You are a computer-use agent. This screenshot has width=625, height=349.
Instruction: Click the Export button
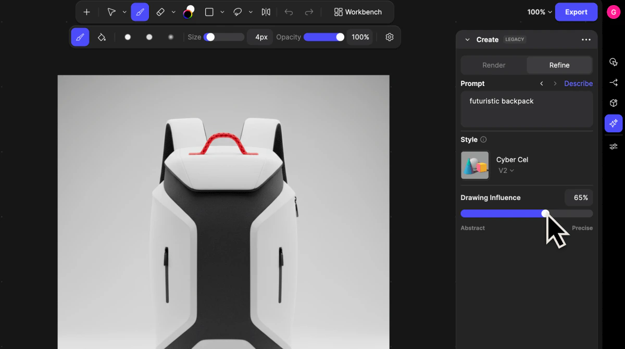pos(576,12)
